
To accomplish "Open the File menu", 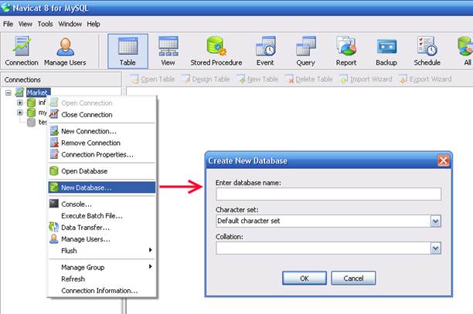I will click(9, 24).
